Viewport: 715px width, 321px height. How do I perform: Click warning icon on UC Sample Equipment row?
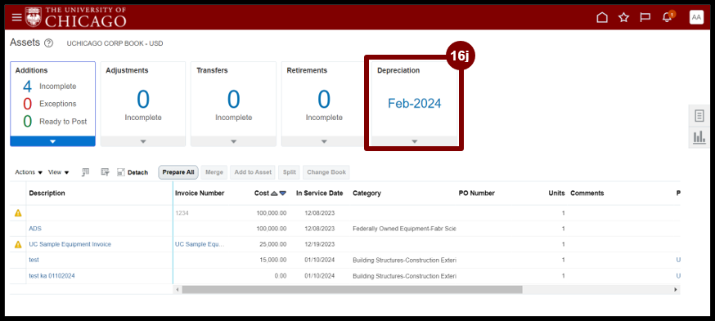18,244
